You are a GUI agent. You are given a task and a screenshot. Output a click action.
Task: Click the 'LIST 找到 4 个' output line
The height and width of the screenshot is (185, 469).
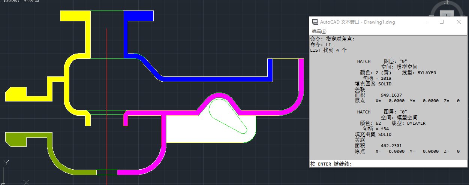pos(328,50)
